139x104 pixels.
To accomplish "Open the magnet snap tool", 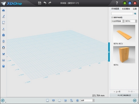I will (x=4, y=47).
